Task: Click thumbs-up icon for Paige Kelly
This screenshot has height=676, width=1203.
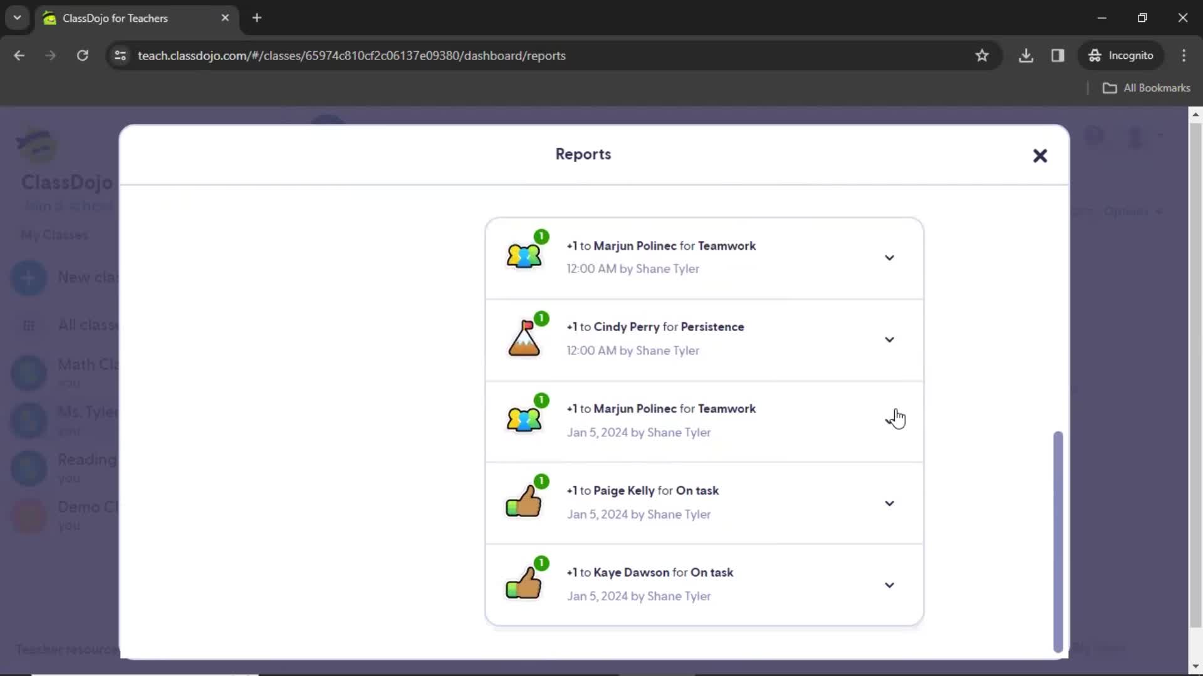Action: [x=524, y=501]
